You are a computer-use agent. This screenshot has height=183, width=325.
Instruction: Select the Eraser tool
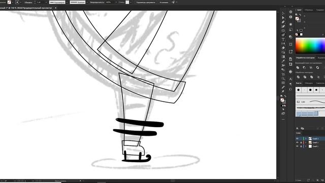(x=283, y=48)
